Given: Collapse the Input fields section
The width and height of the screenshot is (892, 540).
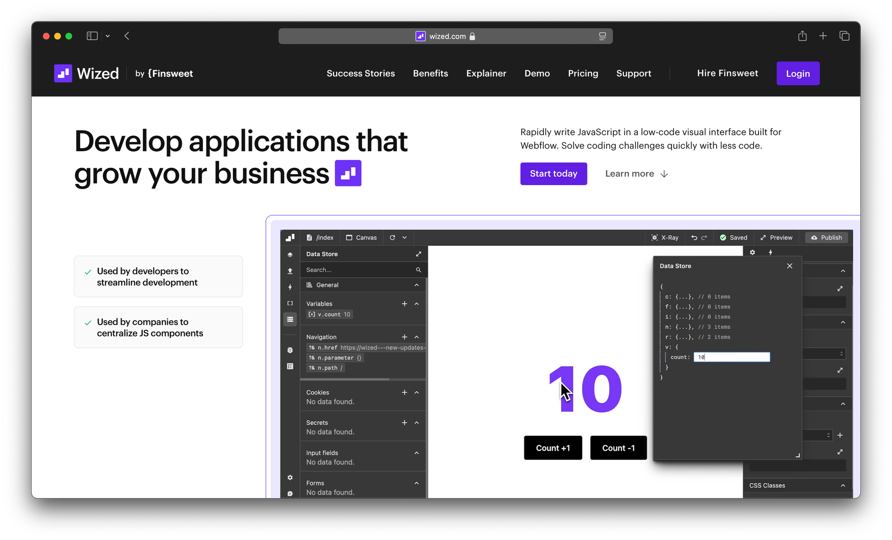Looking at the screenshot, I should (417, 453).
